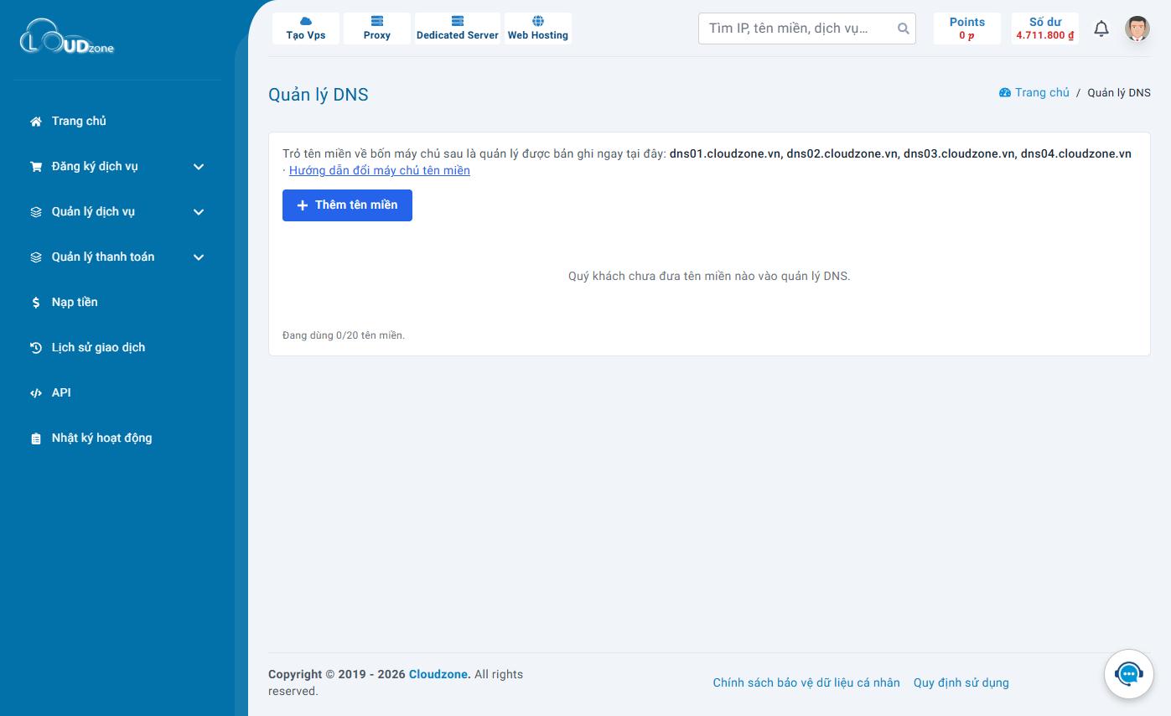Open the Số dư balance box
The image size is (1171, 716).
coord(1045,29)
